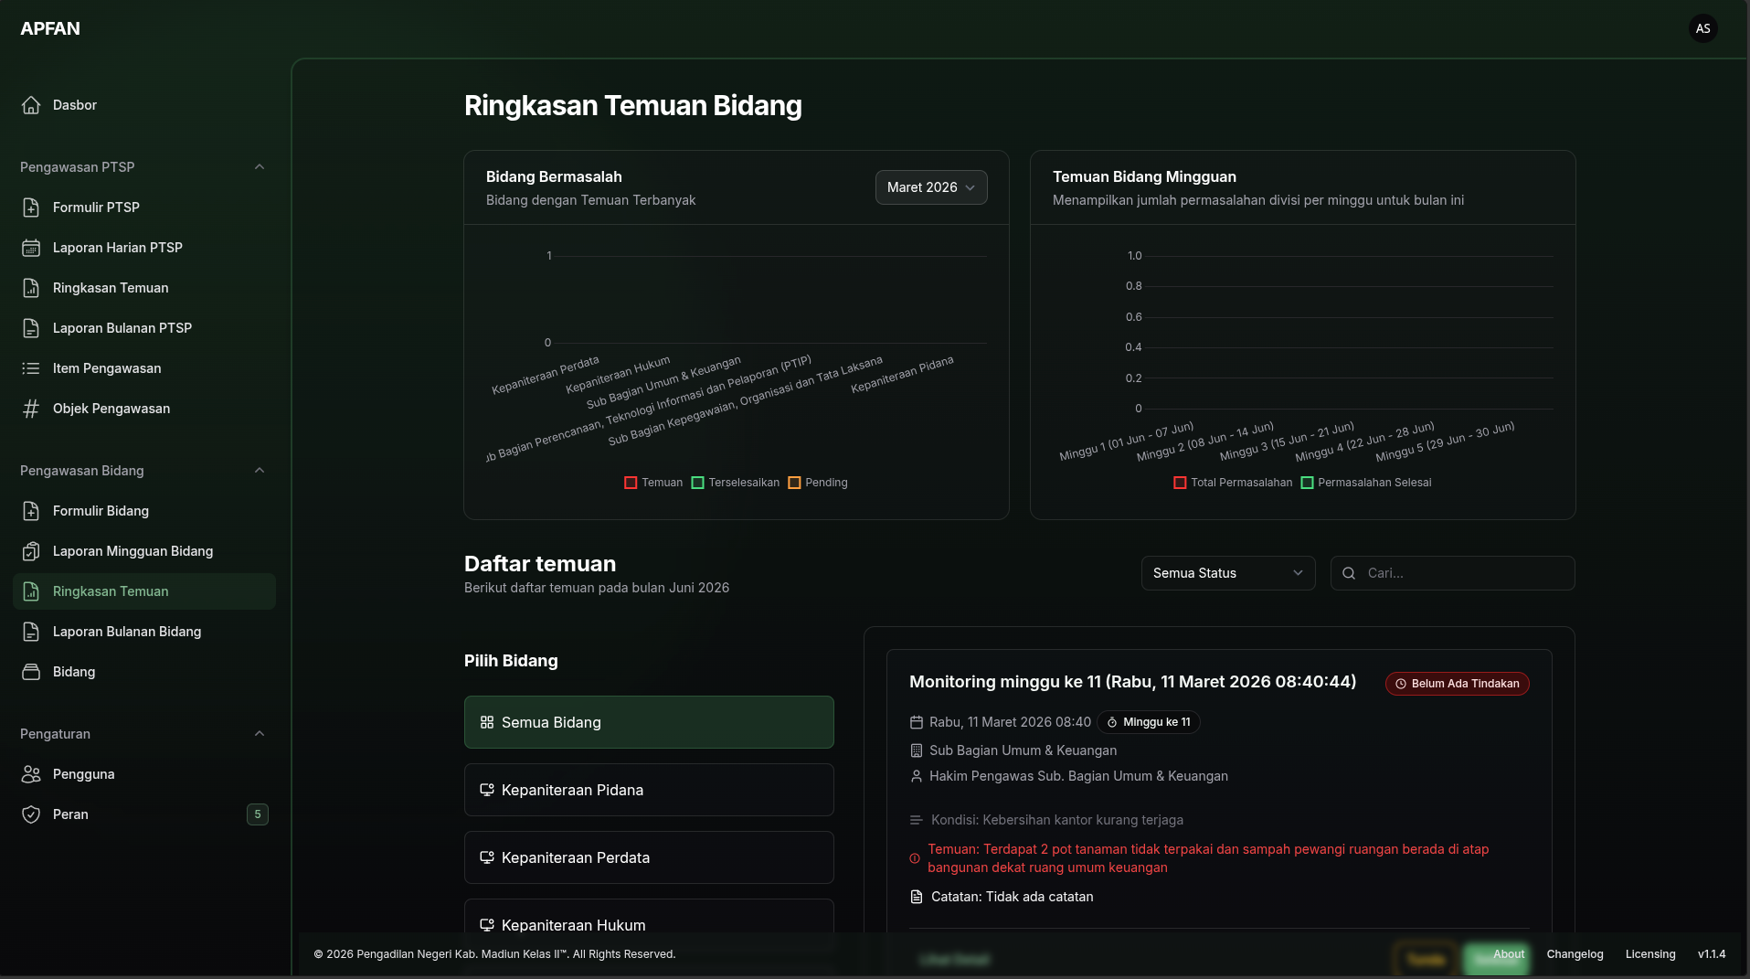Select Semua Bidang filter option
Image resolution: width=1750 pixels, height=979 pixels.
tap(649, 722)
